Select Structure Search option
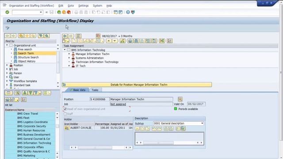The height and width of the screenshot is (159, 283). [28, 57]
